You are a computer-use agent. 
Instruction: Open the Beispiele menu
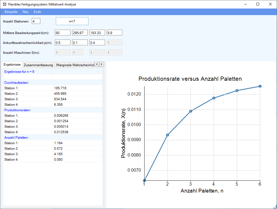point(11,12)
